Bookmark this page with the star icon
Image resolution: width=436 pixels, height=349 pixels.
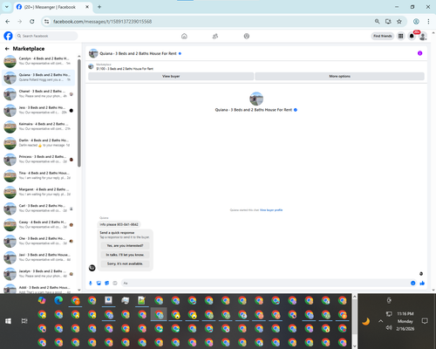399,21
